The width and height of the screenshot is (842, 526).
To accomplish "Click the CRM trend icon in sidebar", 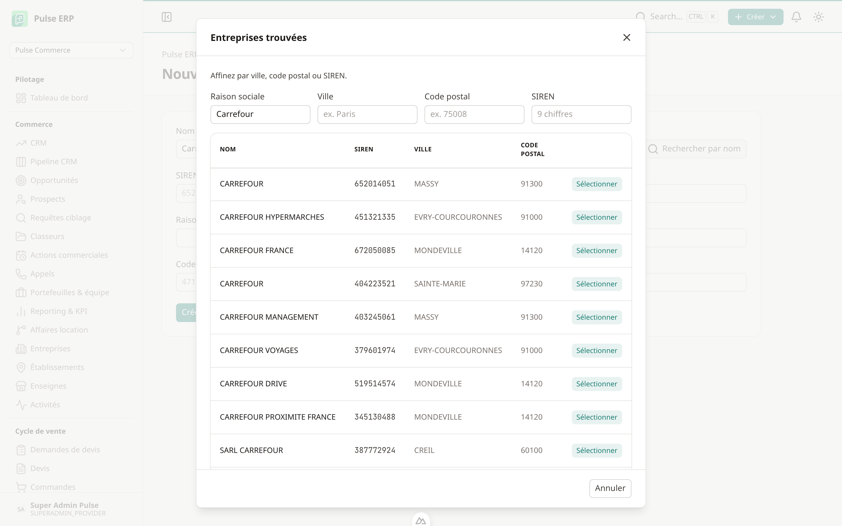I will coord(21,143).
